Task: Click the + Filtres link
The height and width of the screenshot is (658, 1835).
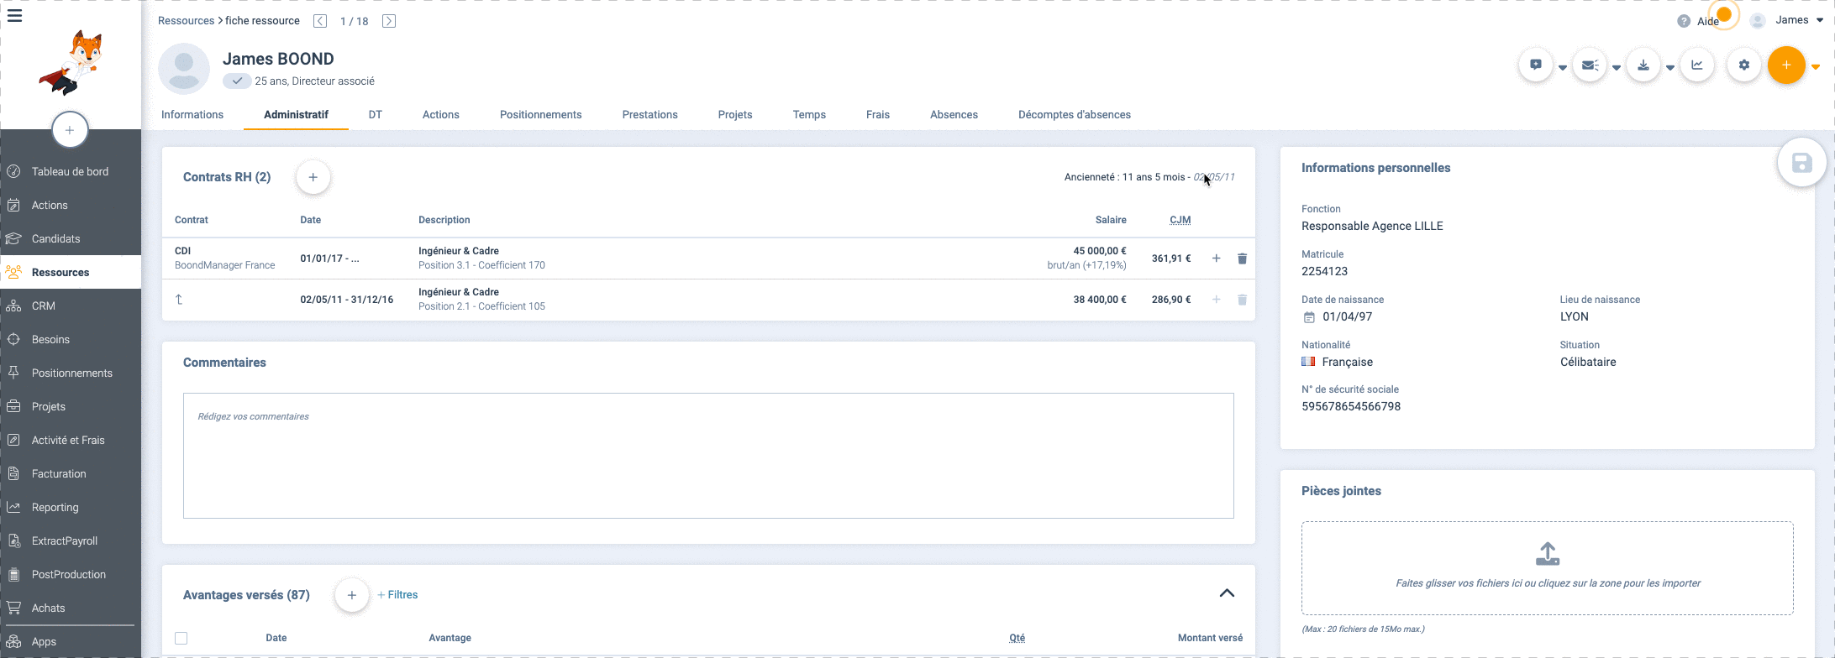Action: coord(397,594)
